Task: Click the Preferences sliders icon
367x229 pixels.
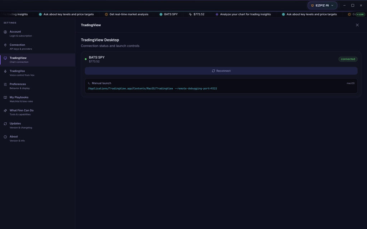Action: [x=5, y=84]
